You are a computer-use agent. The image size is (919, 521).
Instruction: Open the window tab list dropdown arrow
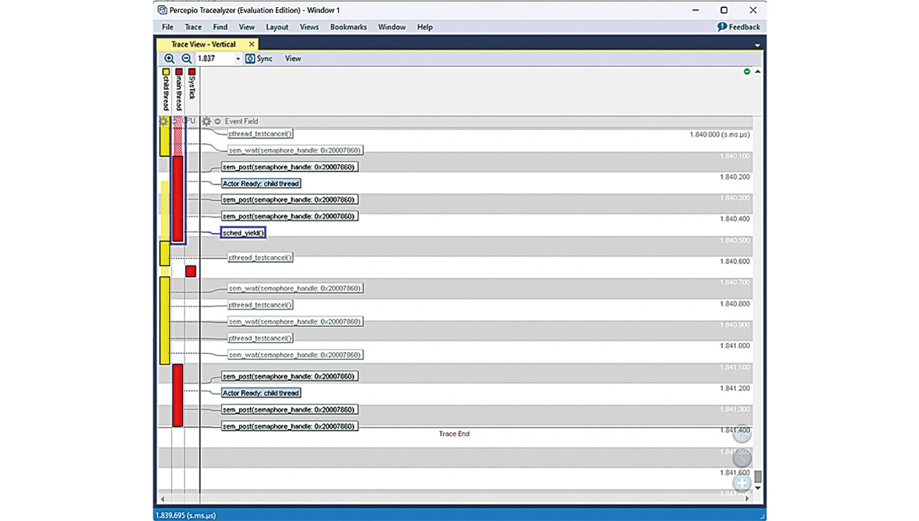tap(757, 45)
